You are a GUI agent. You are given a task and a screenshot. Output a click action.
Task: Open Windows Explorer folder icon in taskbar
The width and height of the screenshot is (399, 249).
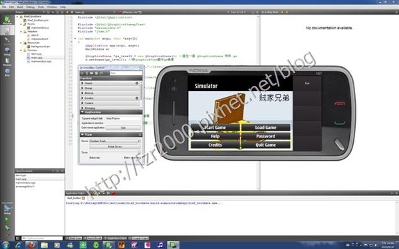[45, 245]
